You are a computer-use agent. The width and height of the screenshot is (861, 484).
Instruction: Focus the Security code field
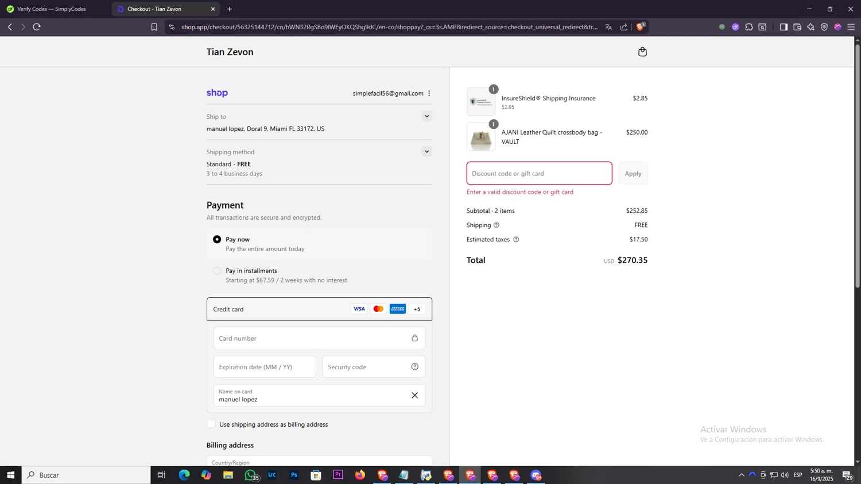click(x=374, y=367)
